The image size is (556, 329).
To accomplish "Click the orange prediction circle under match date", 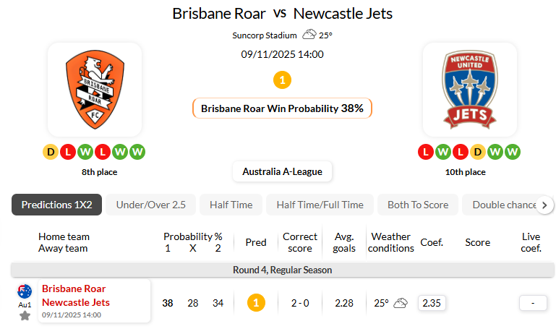I will [x=282, y=80].
